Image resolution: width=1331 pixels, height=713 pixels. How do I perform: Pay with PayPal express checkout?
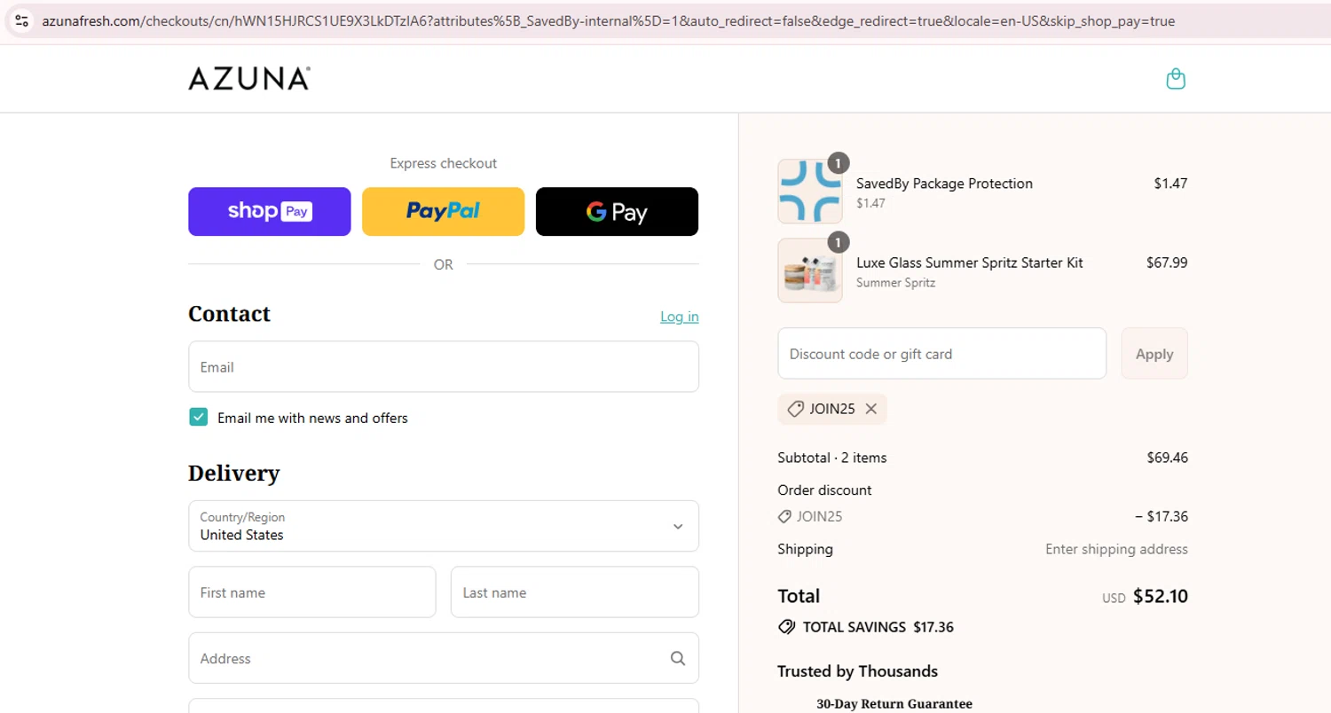pos(443,211)
